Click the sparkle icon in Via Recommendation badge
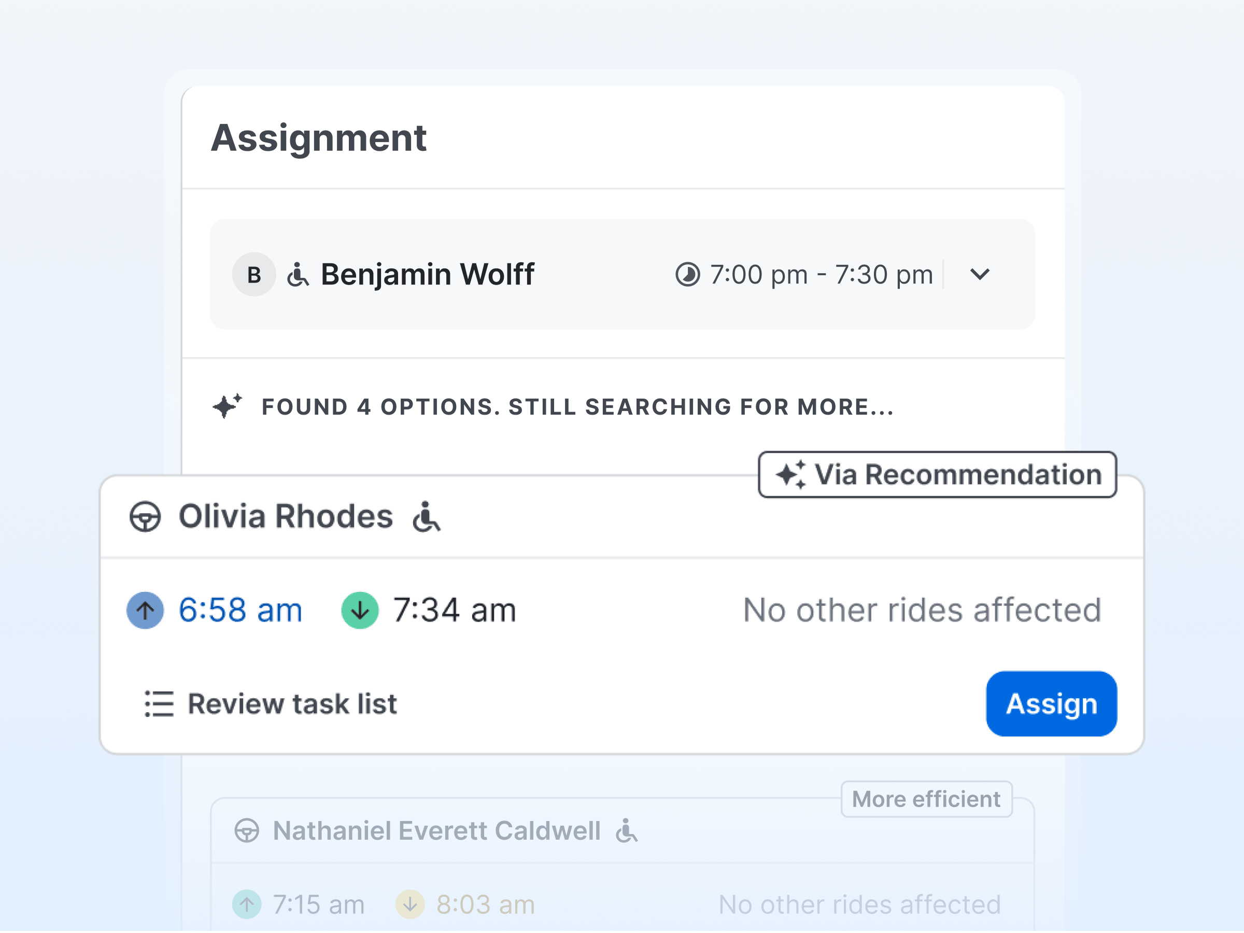Screen dimensions: 1244x933 pos(790,475)
